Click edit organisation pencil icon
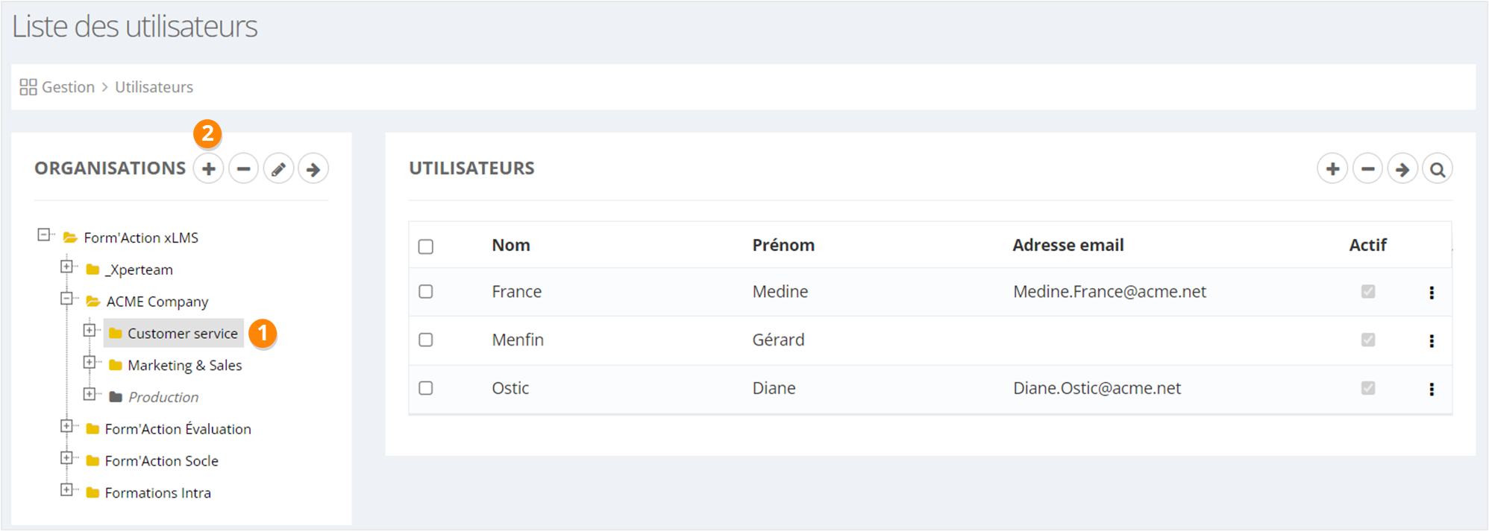 [x=278, y=169]
